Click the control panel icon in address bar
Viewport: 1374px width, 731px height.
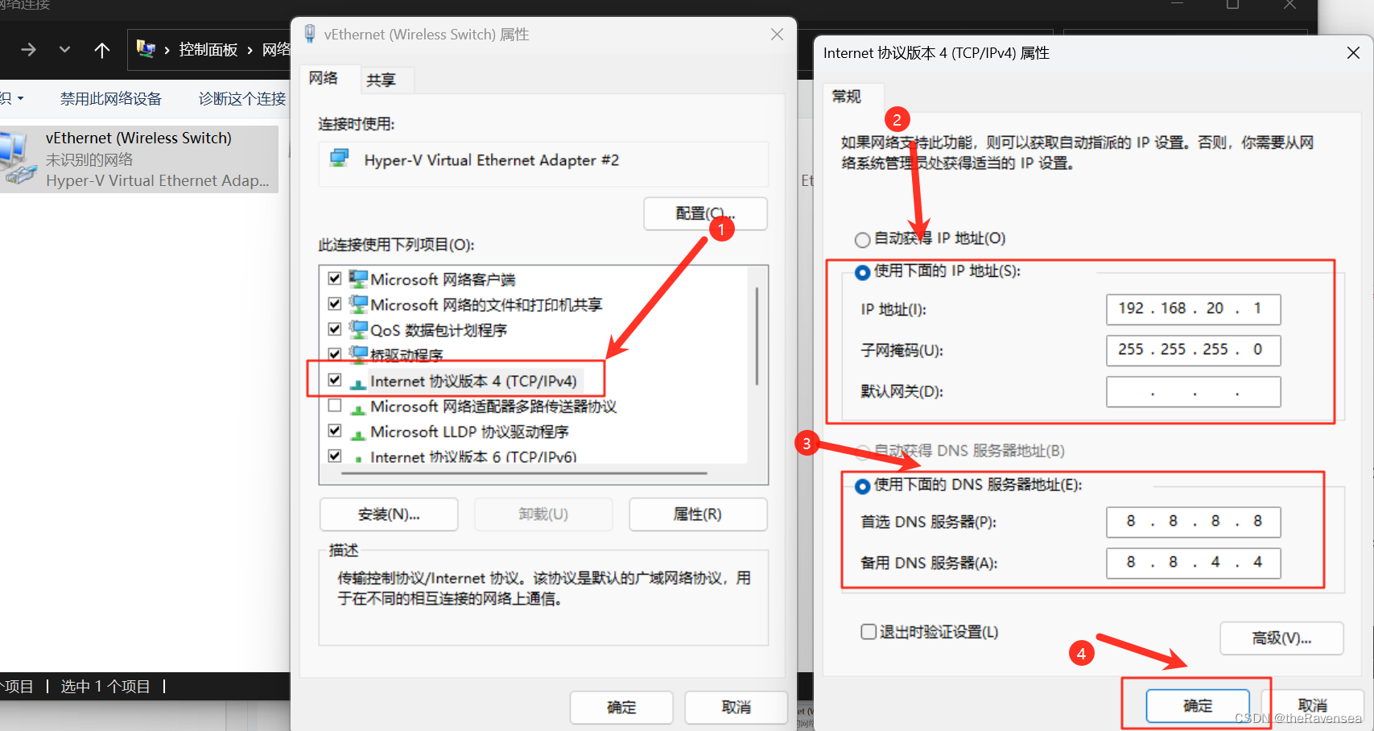[x=146, y=49]
